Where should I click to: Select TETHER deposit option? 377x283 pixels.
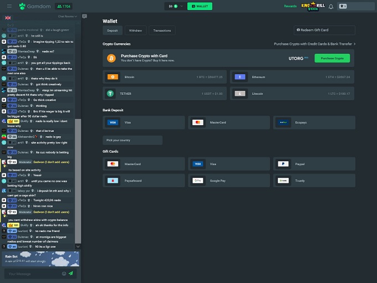(x=165, y=94)
